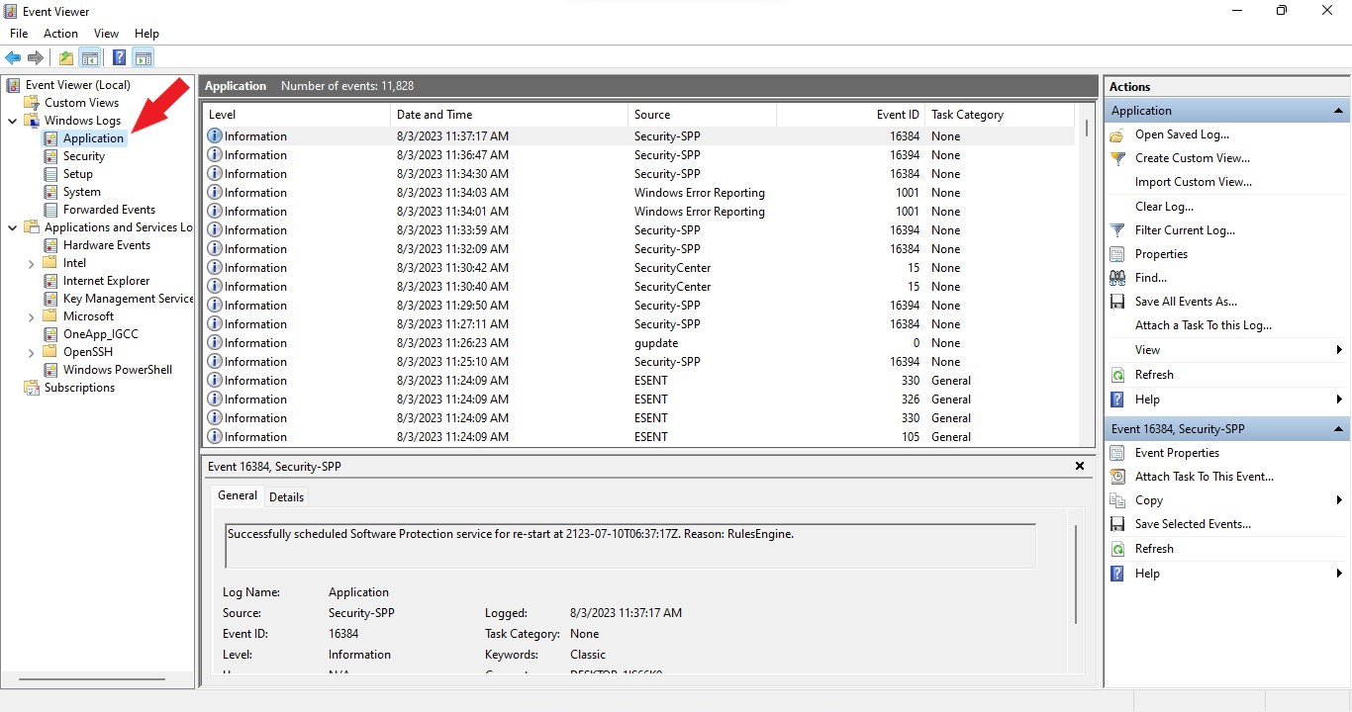Expand the OpenSSH folder node
Viewport: 1352px width, 712px height.
[31, 352]
